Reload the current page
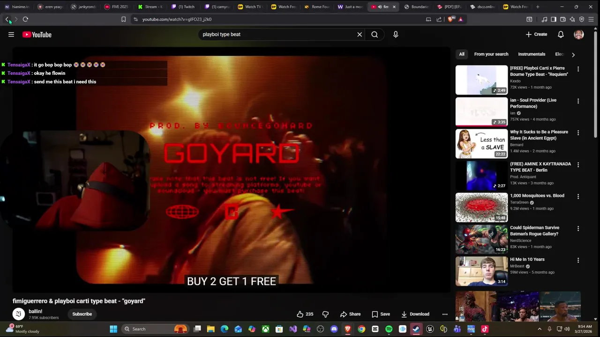 click(x=25, y=19)
